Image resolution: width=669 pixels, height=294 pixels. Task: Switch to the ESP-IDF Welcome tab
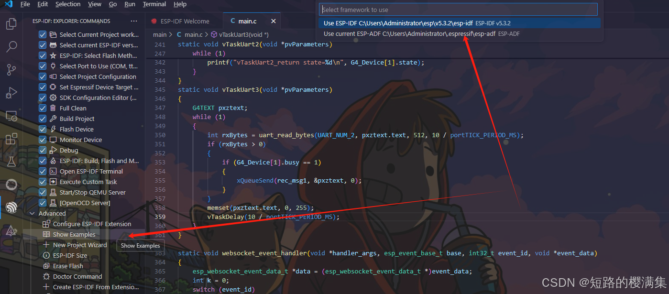[184, 21]
